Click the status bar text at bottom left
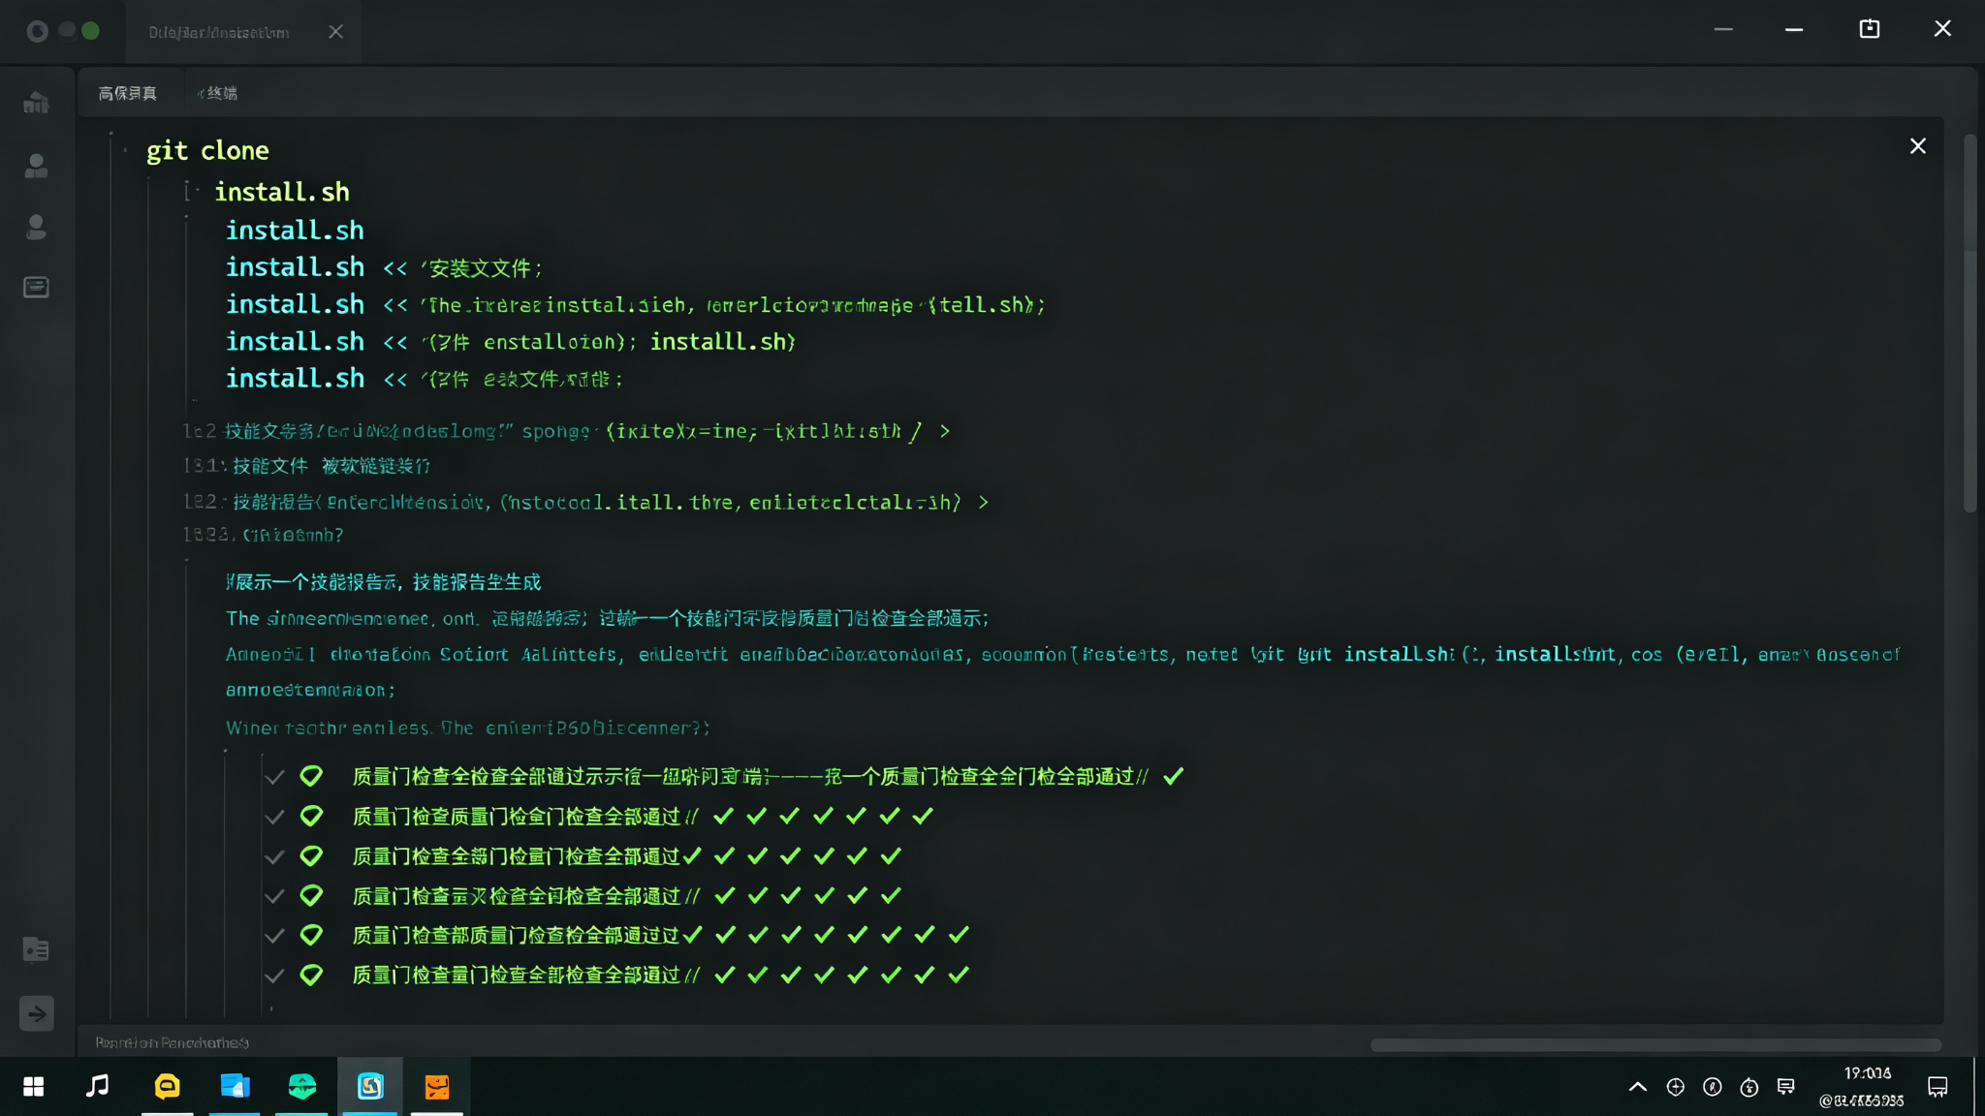 pos(172,1042)
